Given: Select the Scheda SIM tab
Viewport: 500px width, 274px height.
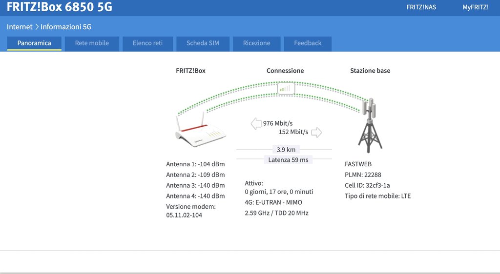Looking at the screenshot, I should 203,43.
